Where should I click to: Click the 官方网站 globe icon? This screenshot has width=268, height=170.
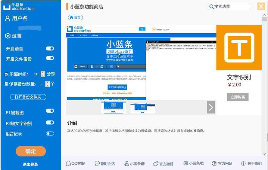pos(214,163)
